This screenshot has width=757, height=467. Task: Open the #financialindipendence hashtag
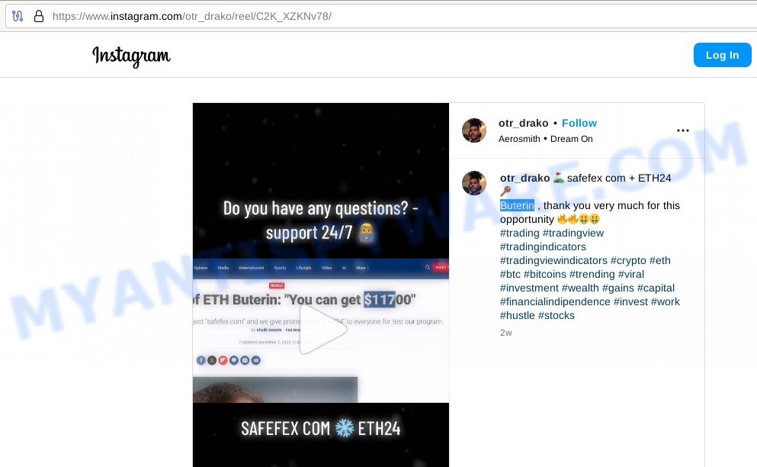[x=555, y=301]
